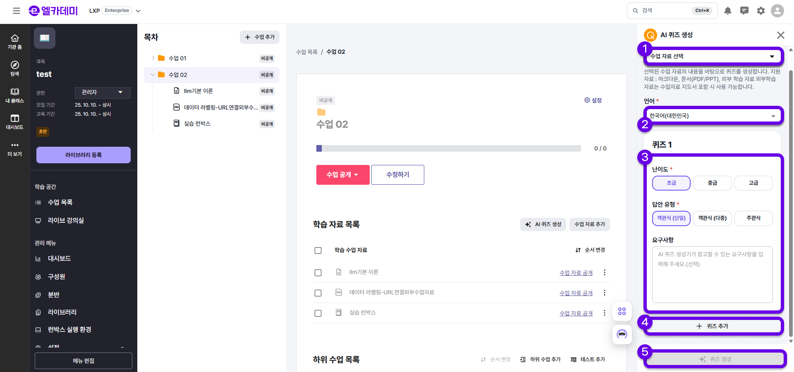
Task: Open the chat messages icon
Action: tap(744, 11)
